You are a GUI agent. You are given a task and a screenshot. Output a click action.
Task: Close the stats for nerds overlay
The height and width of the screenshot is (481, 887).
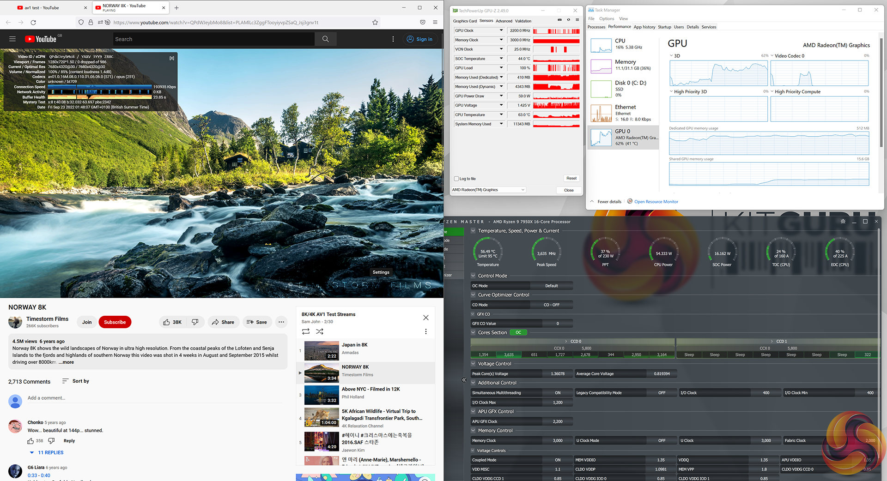(172, 58)
